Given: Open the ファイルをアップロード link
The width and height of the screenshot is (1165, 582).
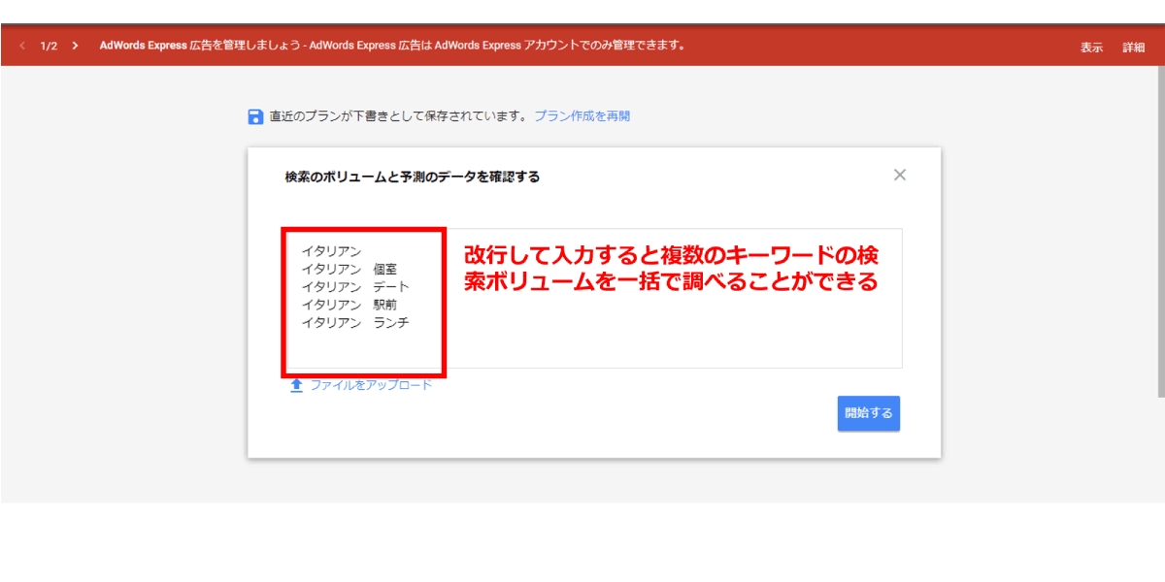Looking at the screenshot, I should point(371,385).
